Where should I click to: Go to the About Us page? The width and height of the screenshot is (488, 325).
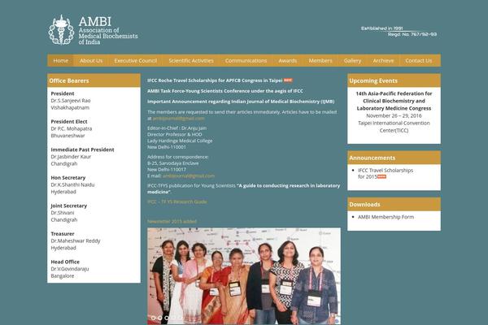click(91, 60)
